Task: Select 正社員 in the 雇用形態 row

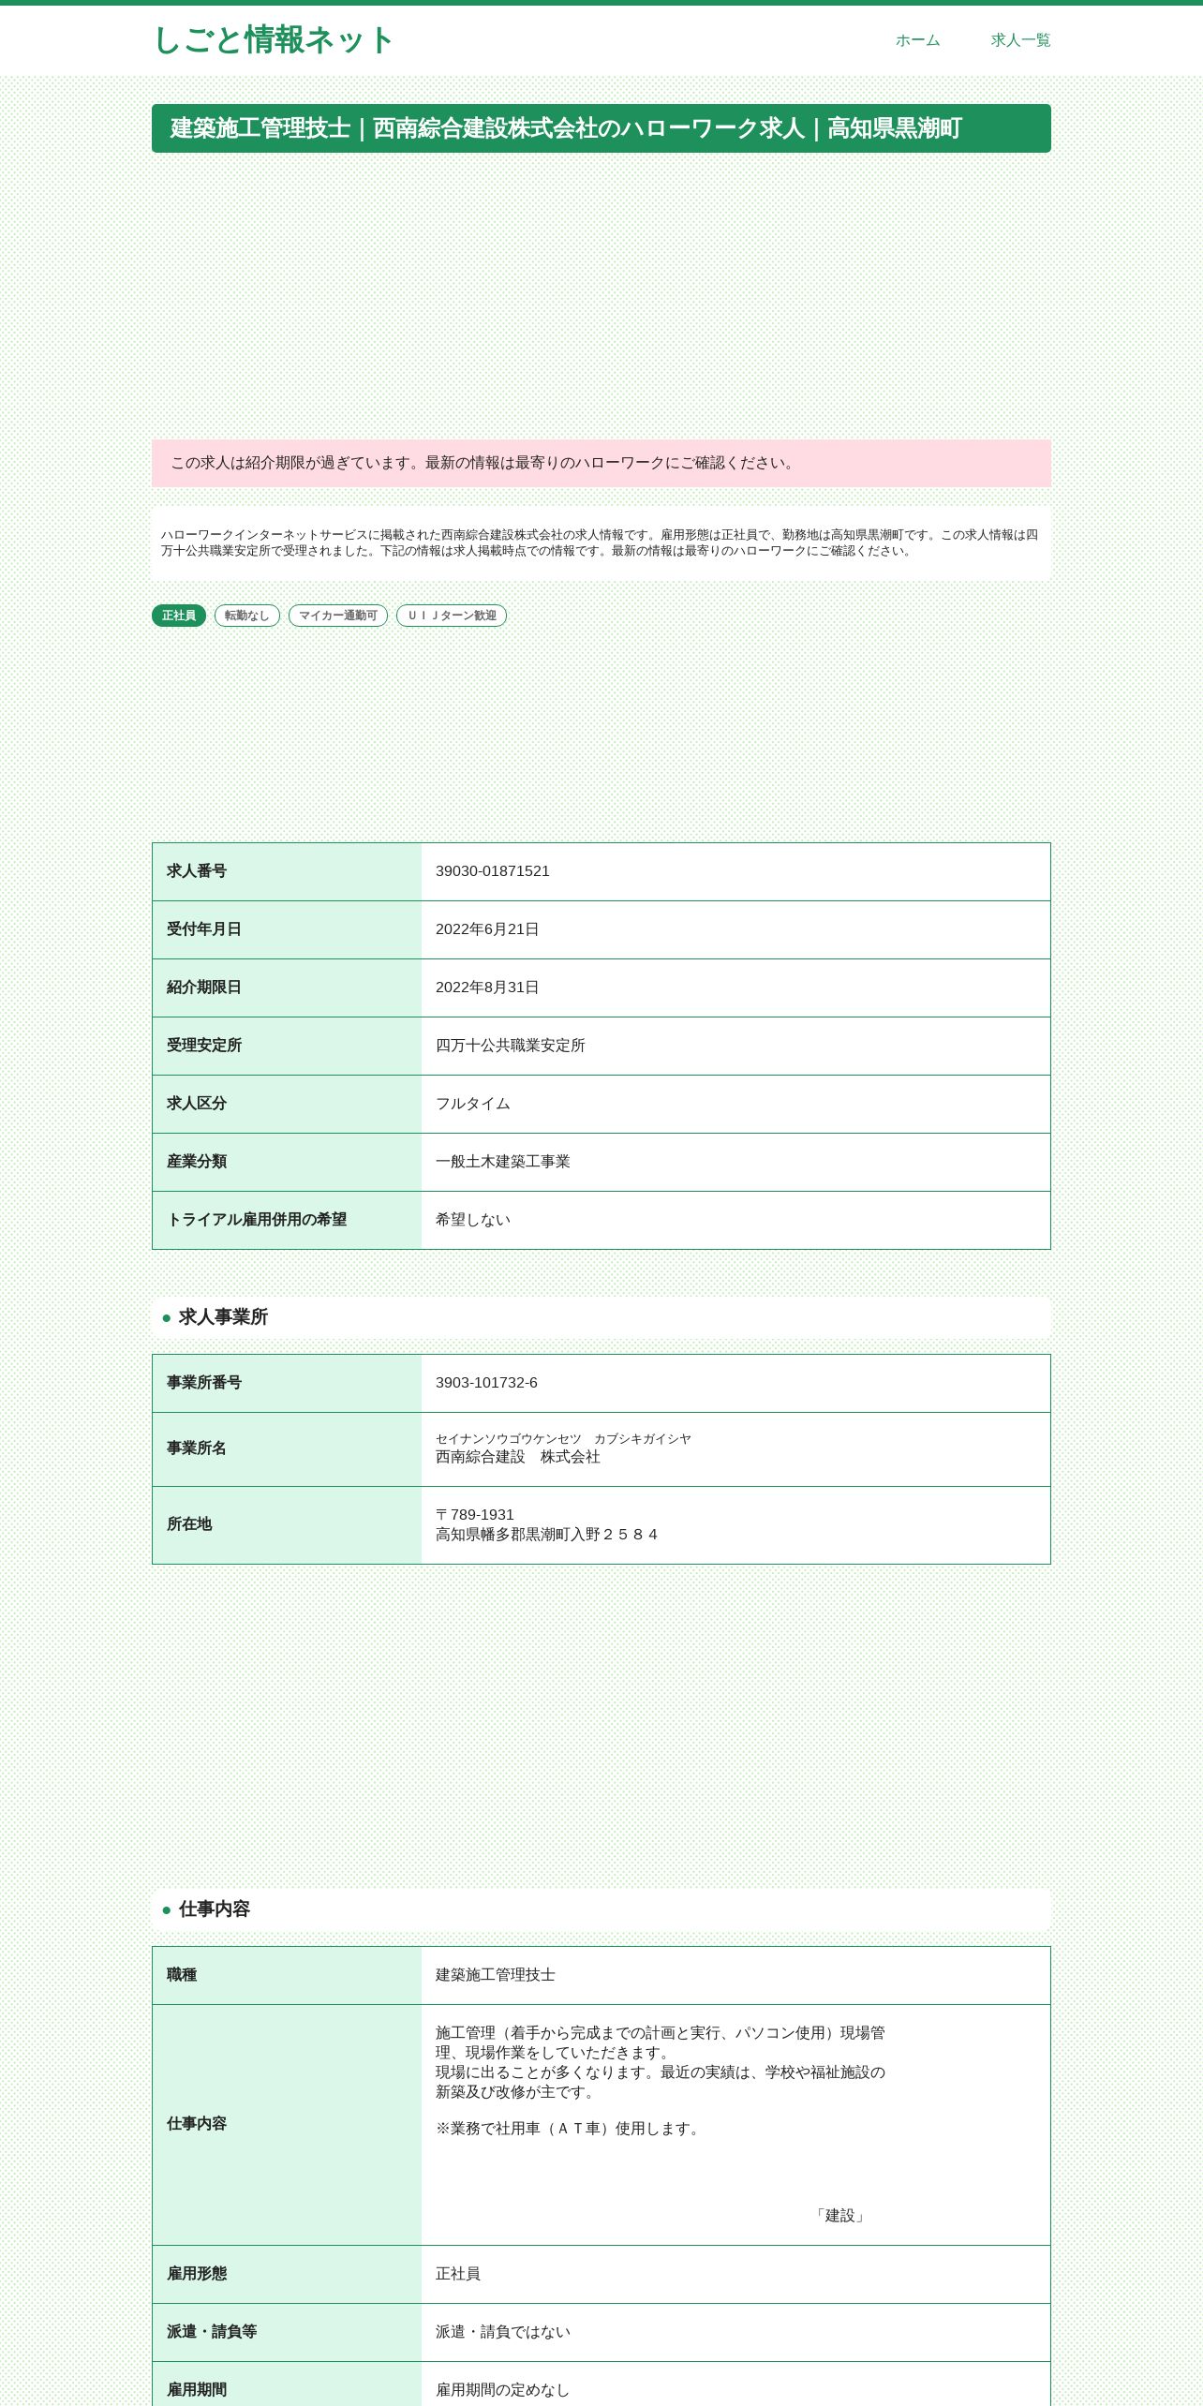Action: pos(458,2274)
